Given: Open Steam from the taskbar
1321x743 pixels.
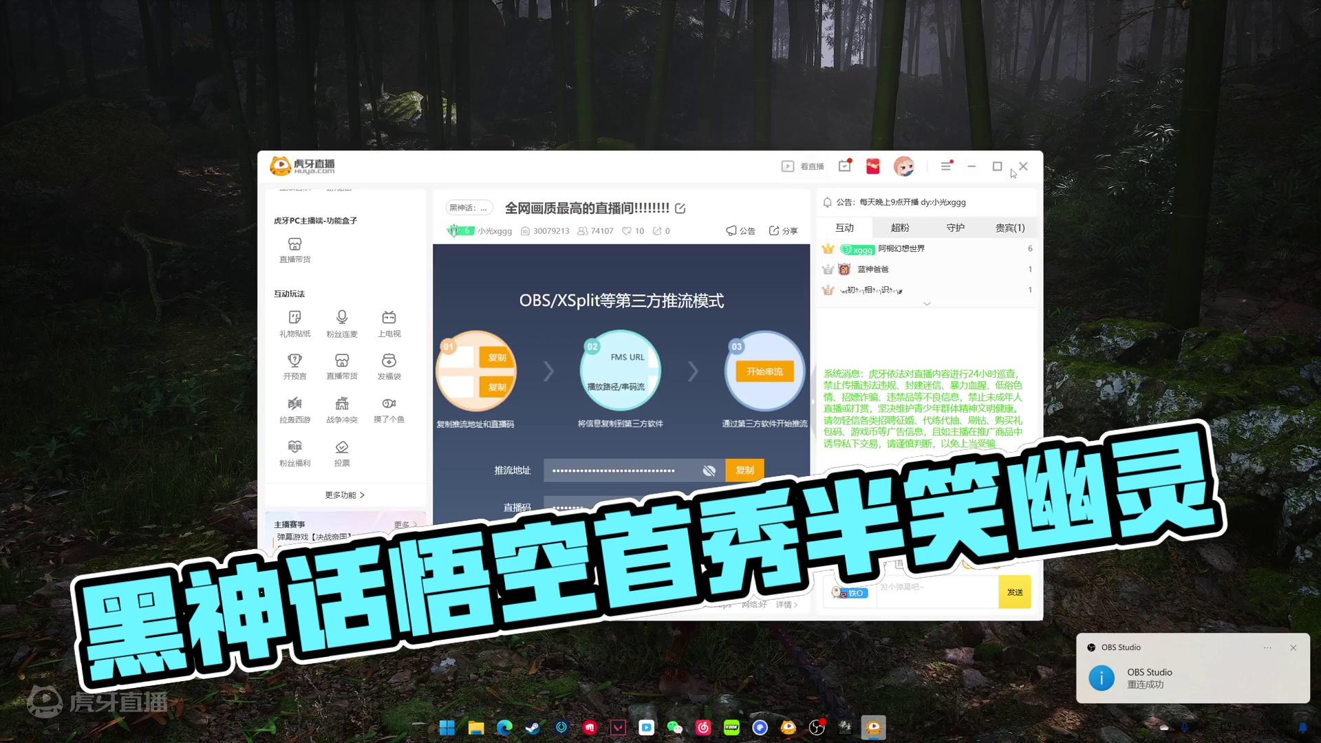Looking at the screenshot, I should tap(533, 728).
